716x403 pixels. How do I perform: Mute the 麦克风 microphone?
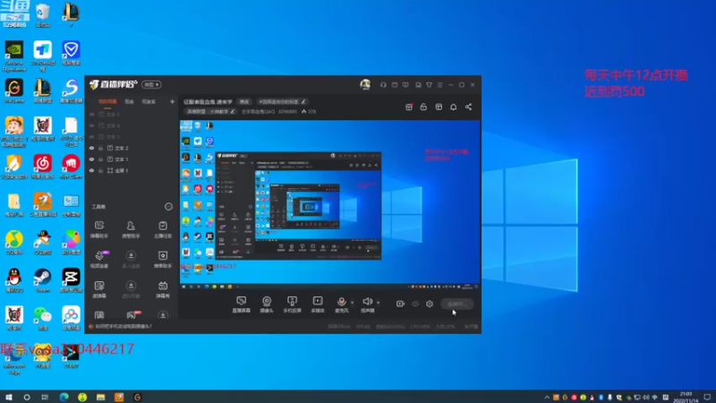(x=341, y=304)
